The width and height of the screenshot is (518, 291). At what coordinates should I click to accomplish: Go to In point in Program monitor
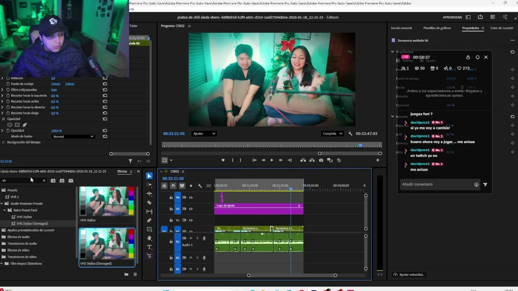(255, 160)
